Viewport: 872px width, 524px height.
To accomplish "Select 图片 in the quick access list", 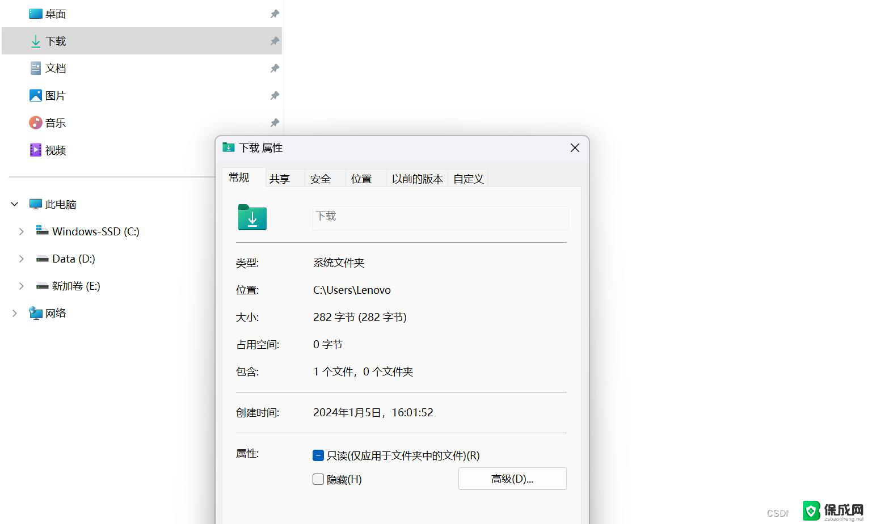I will [x=56, y=95].
